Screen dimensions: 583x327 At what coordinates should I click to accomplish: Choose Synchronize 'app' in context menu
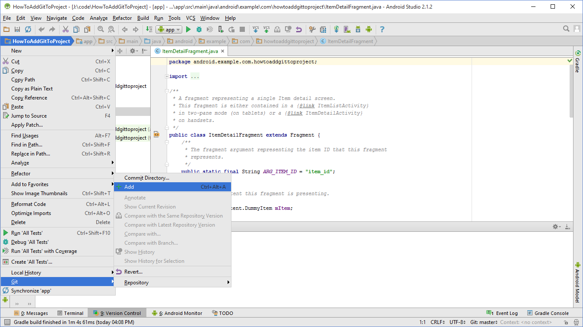58,291
